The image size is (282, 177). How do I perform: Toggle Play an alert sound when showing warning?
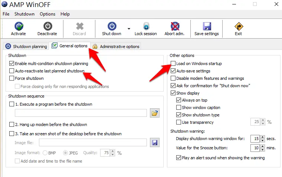[x=178, y=158]
